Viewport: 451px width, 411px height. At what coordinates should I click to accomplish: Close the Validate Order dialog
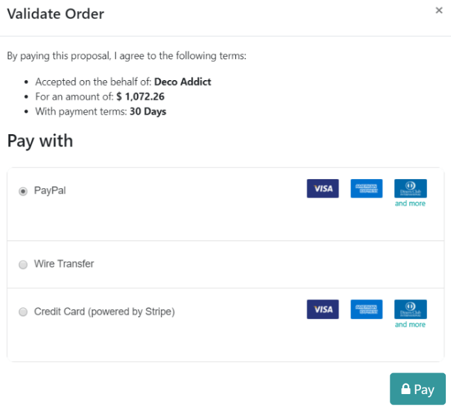tap(439, 10)
